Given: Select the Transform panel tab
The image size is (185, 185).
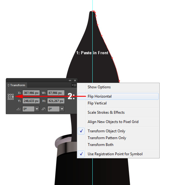Looking at the screenshot, I should 17,85.
